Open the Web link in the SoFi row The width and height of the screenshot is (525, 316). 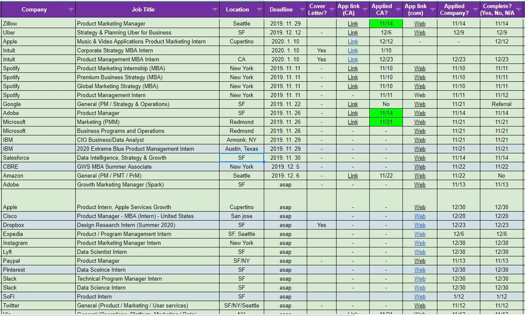420,296
